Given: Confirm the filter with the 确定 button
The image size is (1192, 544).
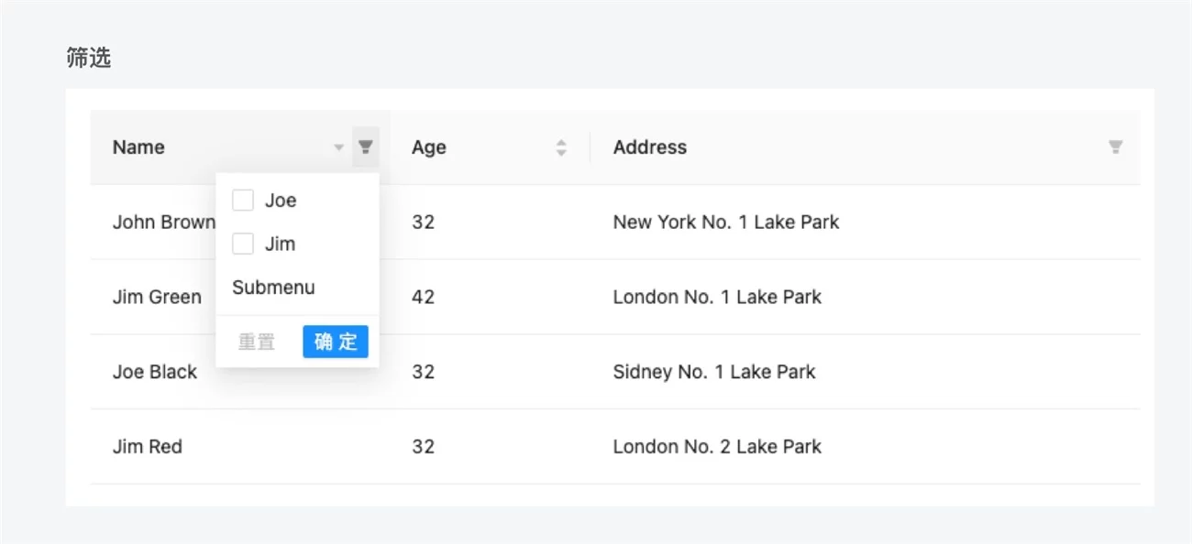Looking at the screenshot, I should [336, 342].
